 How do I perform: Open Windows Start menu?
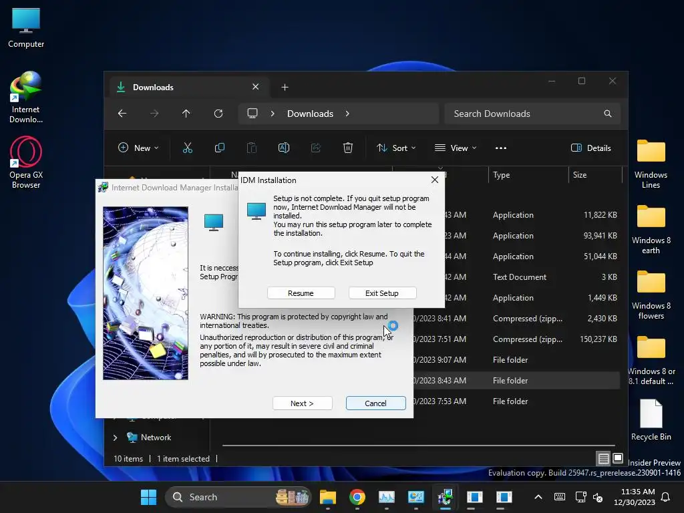pos(148,497)
